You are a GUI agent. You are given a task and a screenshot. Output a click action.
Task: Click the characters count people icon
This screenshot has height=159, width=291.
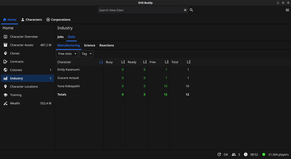pos(234,154)
